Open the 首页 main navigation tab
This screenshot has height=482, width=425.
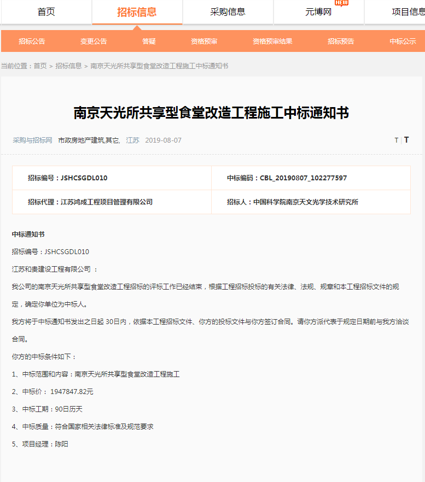[x=46, y=12]
